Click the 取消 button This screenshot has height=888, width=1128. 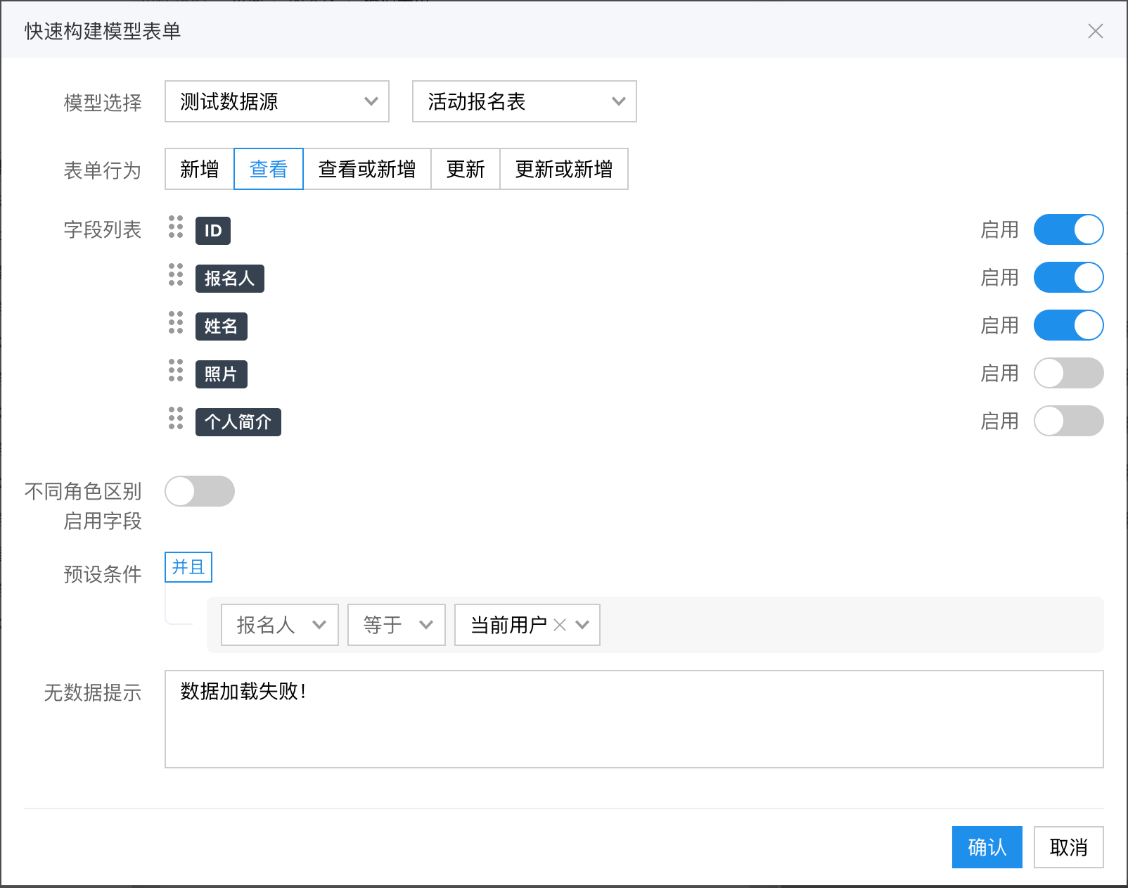[x=1069, y=847]
